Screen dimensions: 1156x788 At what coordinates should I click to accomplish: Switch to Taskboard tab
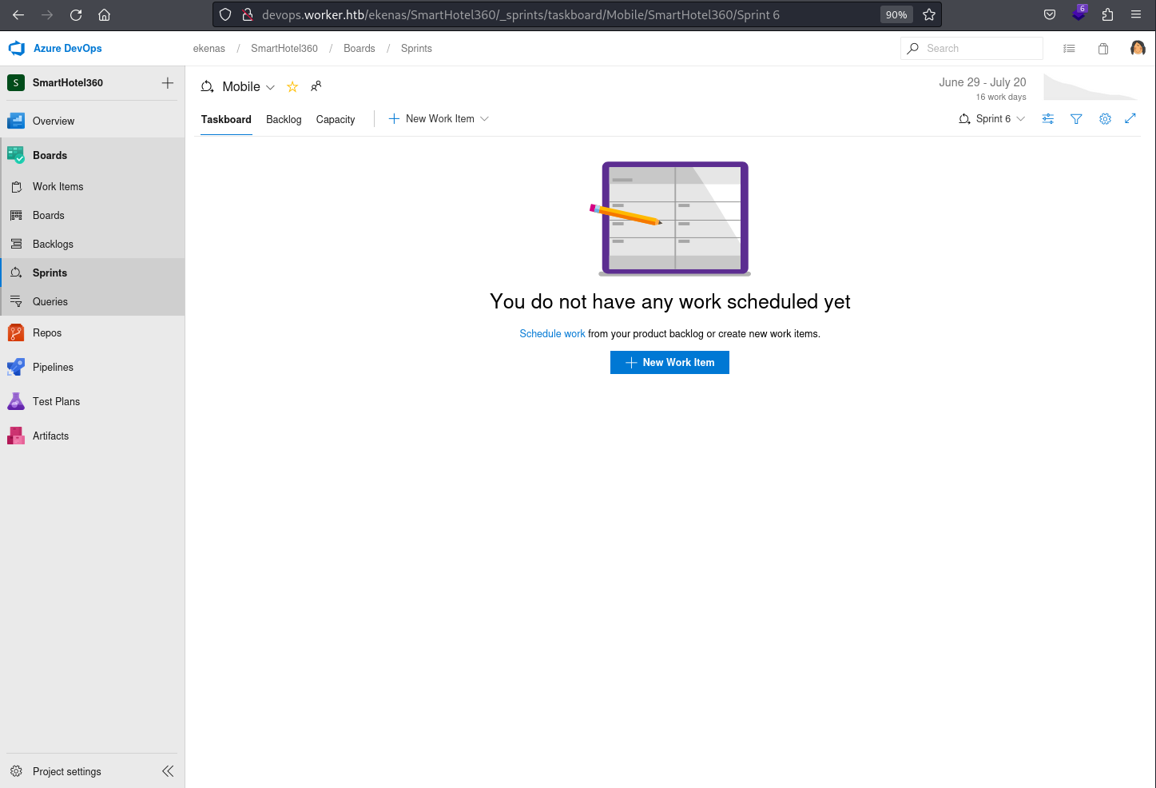226,120
